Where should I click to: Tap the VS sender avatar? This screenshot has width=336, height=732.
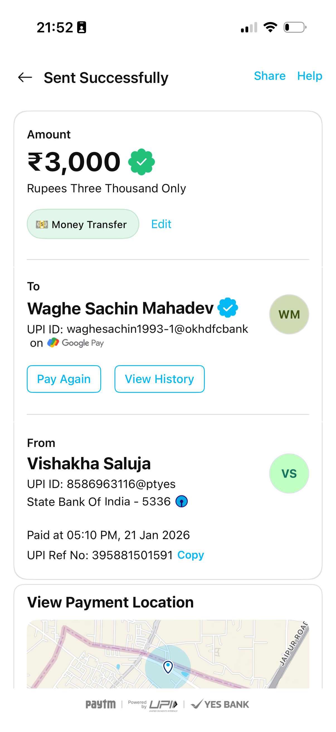coord(289,473)
